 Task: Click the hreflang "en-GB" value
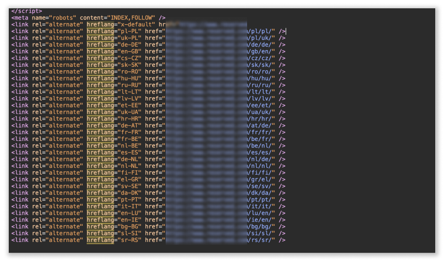tap(130, 52)
